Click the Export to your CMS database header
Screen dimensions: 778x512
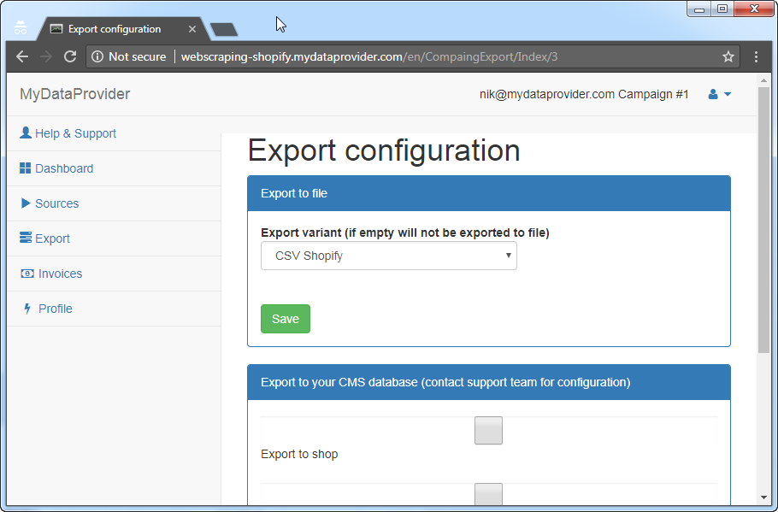(489, 383)
